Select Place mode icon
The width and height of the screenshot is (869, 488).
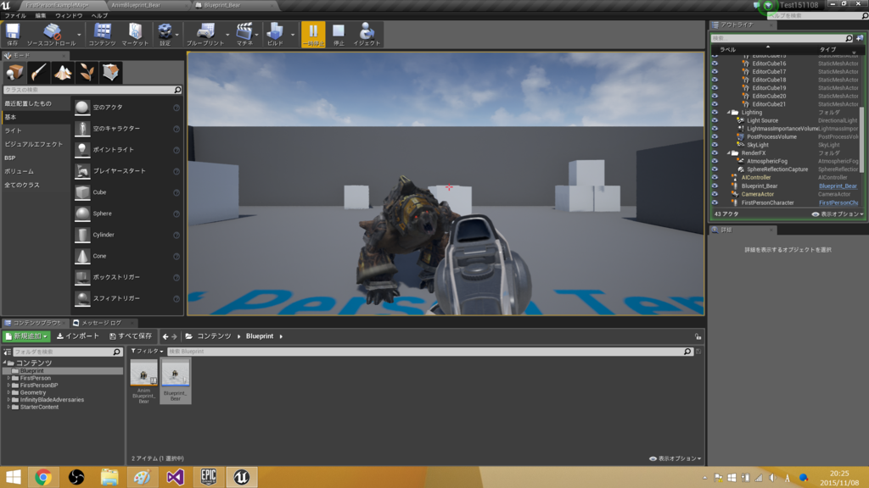pyautogui.click(x=14, y=72)
